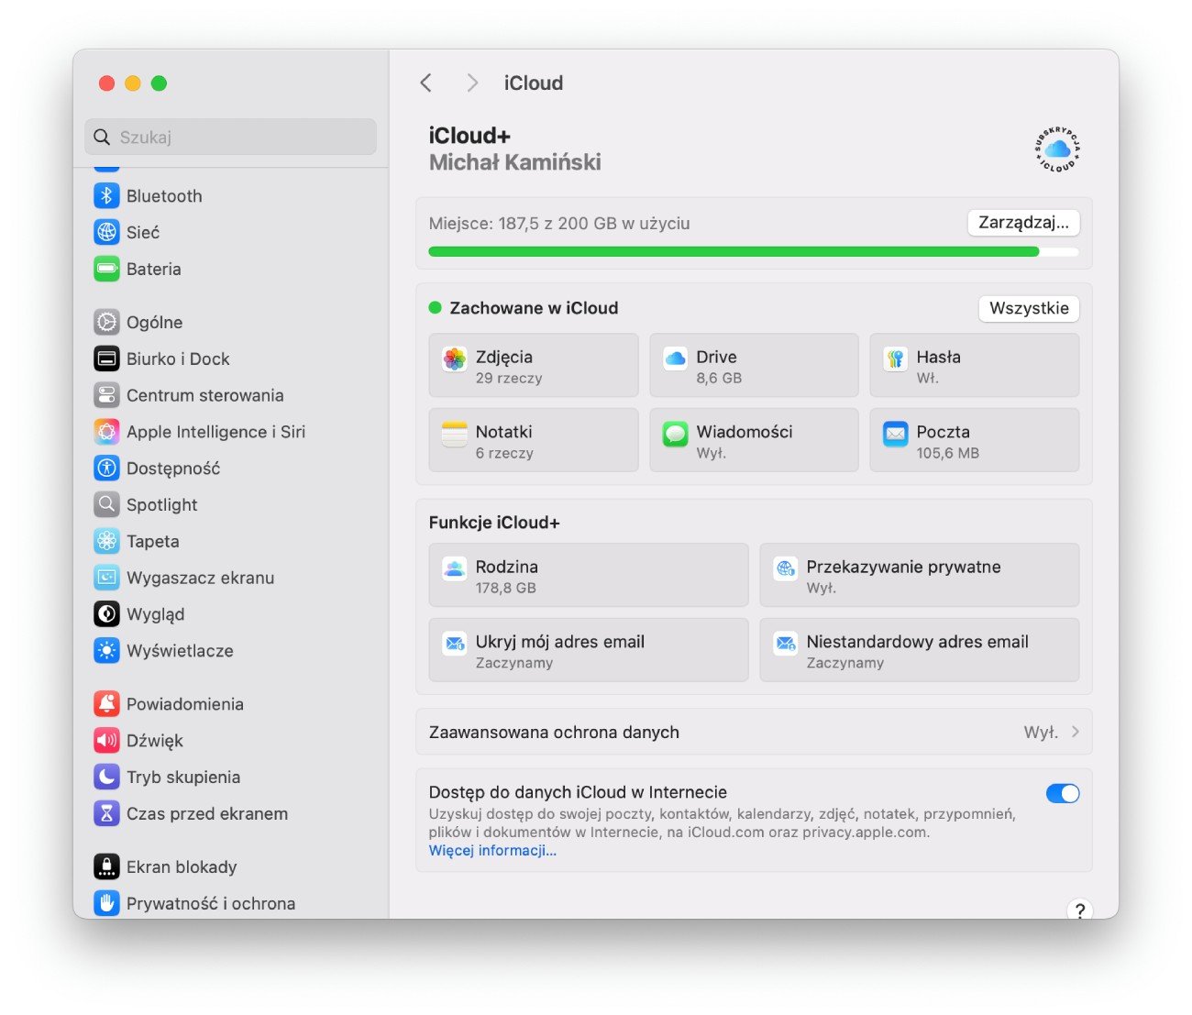Viewport: 1192px width, 1015px height.
Task: Click the iCloud Drive cloud icon
Action: coord(675,359)
